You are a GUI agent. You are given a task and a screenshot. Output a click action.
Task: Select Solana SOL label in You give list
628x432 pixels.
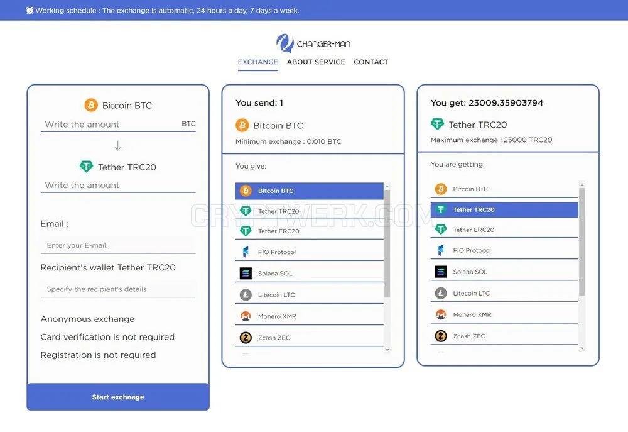(275, 274)
